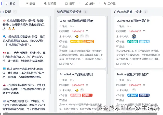Click the LunarTech card member person icon
163x115 pixels.
pos(60,37)
